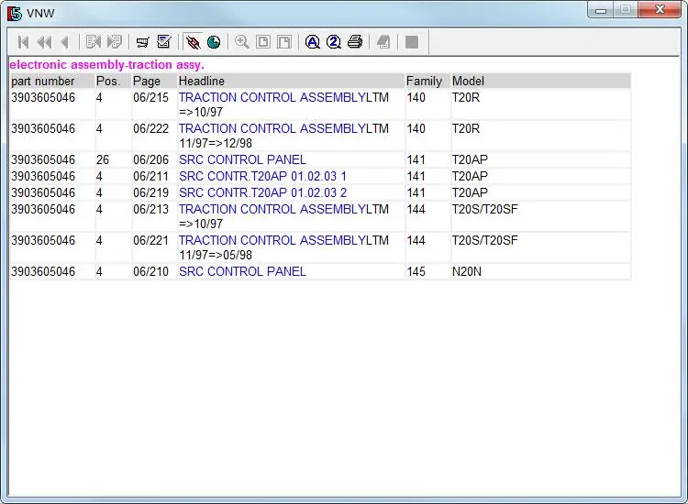
Task: Click family cell 145
Action: coord(416,272)
